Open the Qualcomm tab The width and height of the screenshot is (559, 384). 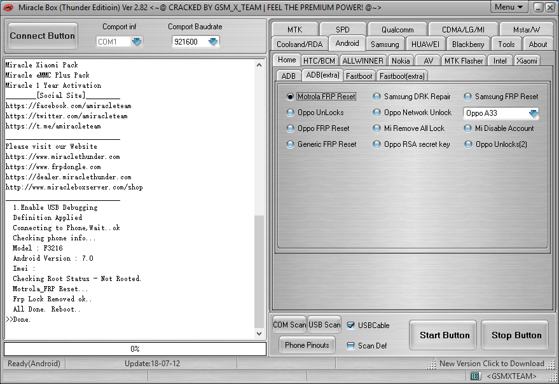397,29
